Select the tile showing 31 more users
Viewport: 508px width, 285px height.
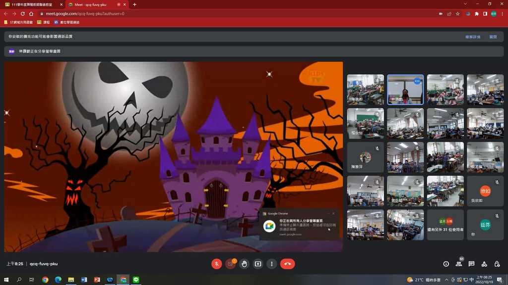[x=445, y=225]
